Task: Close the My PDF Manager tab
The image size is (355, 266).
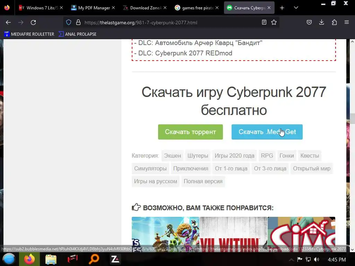Action: click(113, 8)
